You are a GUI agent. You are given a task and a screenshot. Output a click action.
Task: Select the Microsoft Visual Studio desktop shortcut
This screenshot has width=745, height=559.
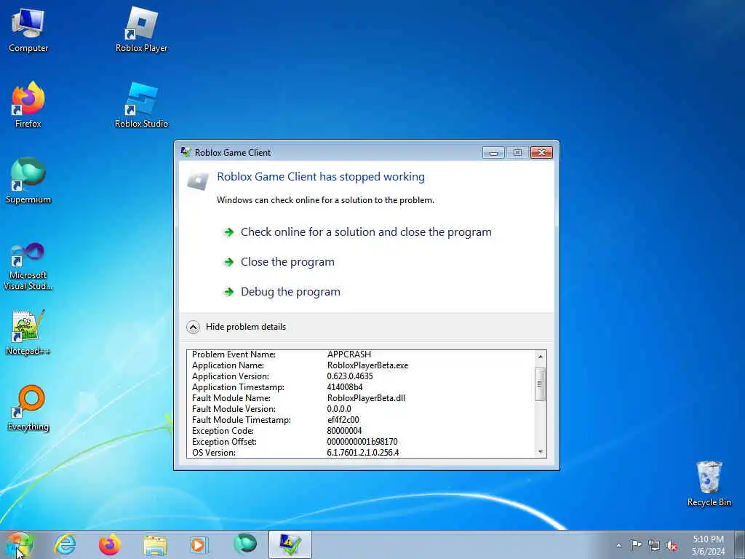[28, 266]
